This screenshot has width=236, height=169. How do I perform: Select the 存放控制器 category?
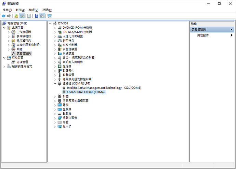(70, 45)
